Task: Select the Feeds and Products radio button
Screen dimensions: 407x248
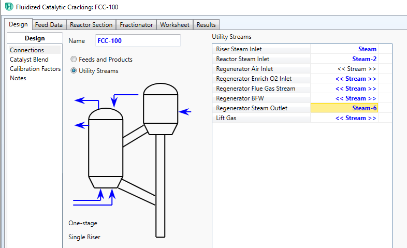Action: point(74,60)
